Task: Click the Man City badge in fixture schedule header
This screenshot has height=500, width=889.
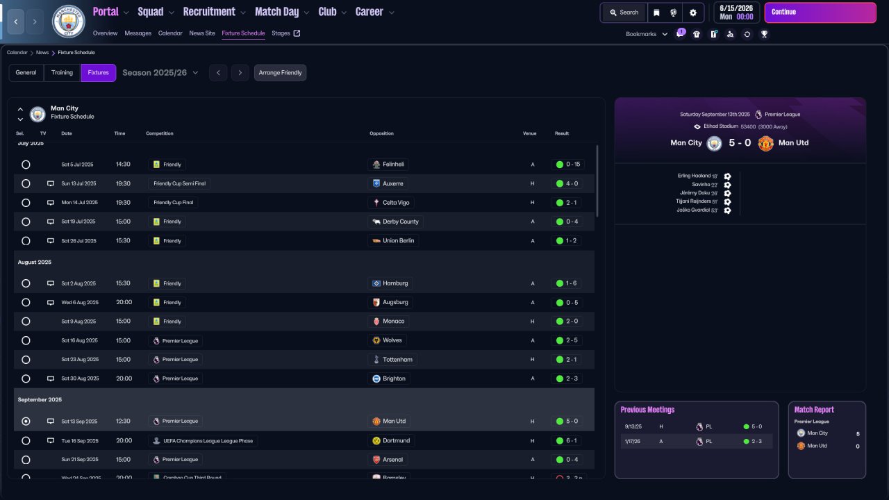Action: pyautogui.click(x=38, y=114)
